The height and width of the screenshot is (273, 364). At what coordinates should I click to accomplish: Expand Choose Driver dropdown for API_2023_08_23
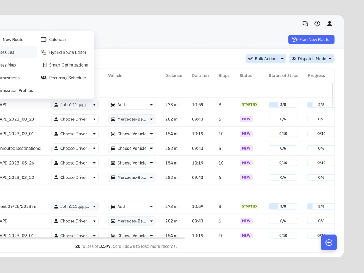75,119
